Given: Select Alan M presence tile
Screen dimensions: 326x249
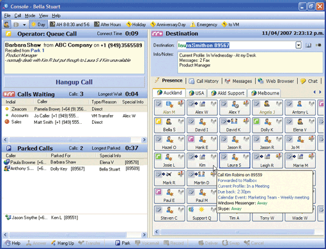Looking at the screenshot, I should (169, 107).
